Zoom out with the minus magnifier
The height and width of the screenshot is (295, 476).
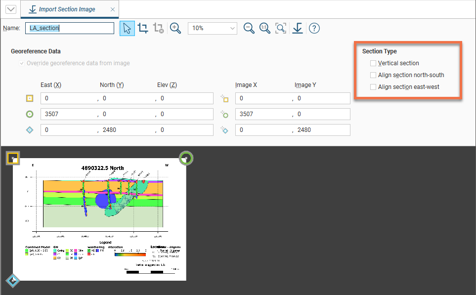coord(249,28)
